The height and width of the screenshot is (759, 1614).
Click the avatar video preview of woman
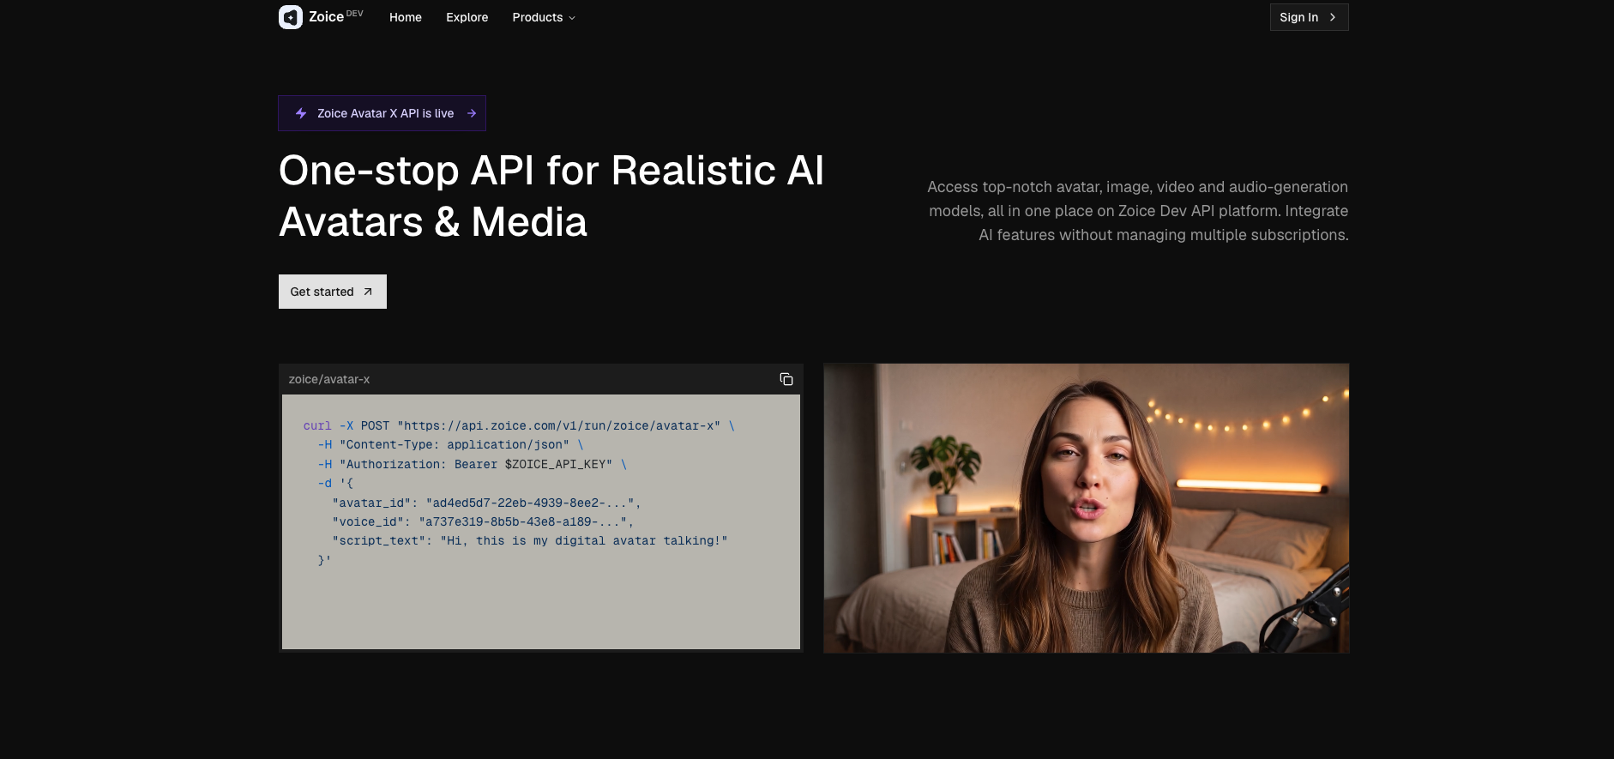click(1087, 508)
